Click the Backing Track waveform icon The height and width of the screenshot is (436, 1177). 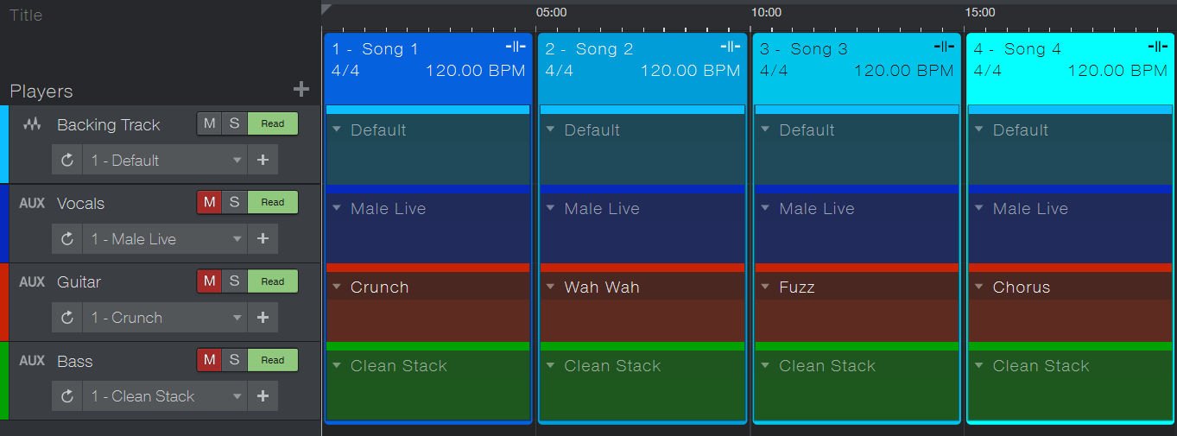[x=32, y=124]
